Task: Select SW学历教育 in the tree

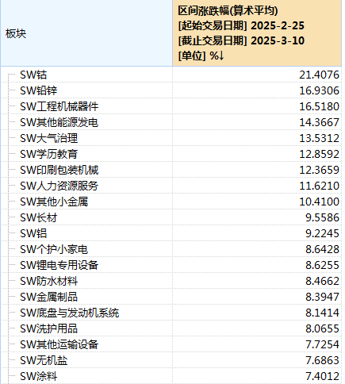Action: (49, 154)
